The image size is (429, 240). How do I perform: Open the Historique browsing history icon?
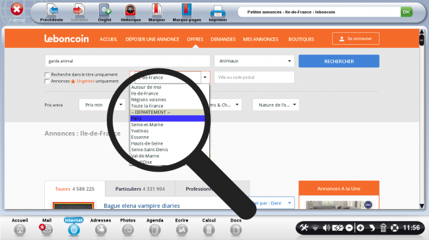(x=131, y=11)
